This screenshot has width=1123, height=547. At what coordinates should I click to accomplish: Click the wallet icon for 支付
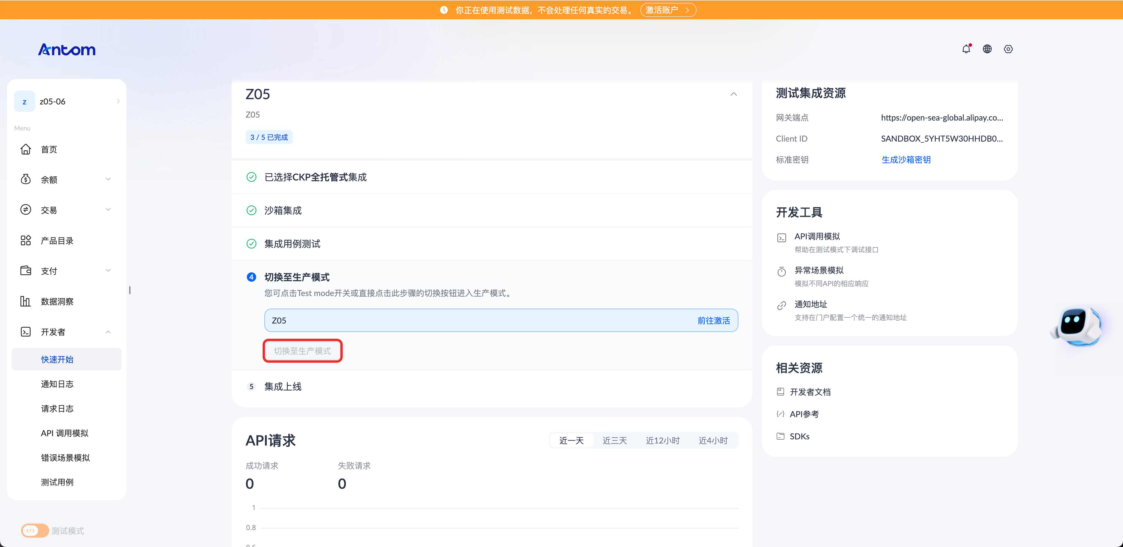(x=26, y=271)
